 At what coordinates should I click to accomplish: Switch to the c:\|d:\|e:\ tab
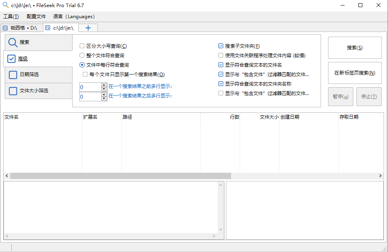(x=61, y=28)
